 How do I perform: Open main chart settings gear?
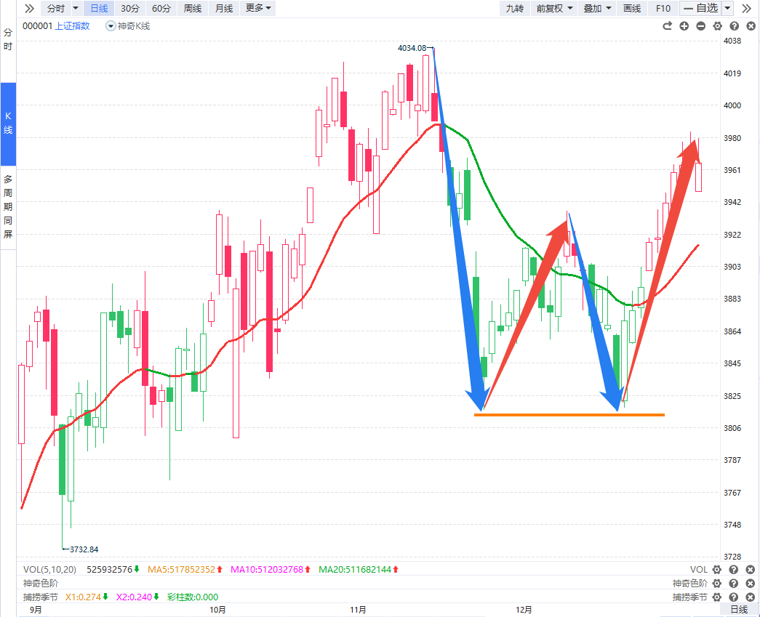click(717, 26)
